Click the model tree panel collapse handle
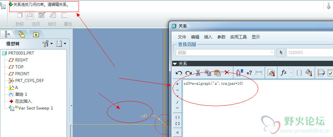The image size is (333, 137). (71, 105)
